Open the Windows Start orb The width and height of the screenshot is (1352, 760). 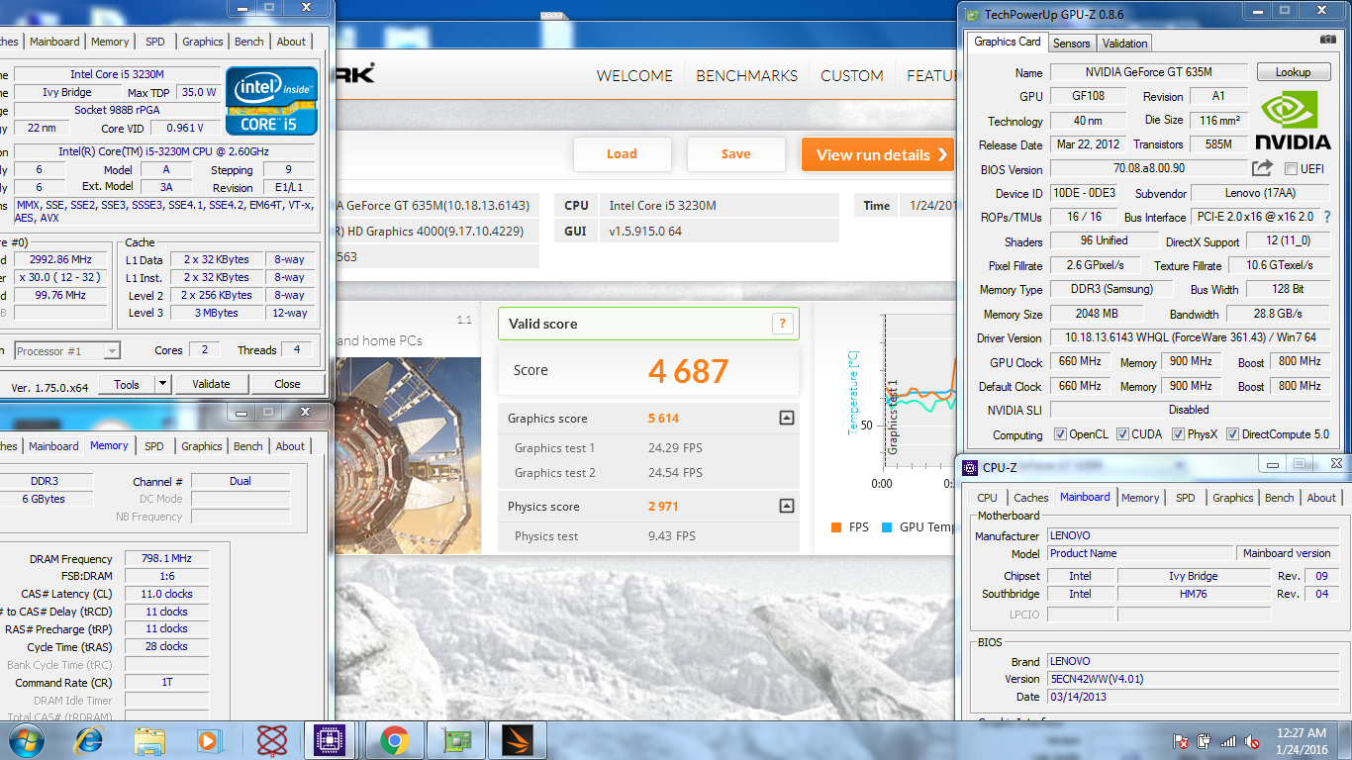[25, 740]
